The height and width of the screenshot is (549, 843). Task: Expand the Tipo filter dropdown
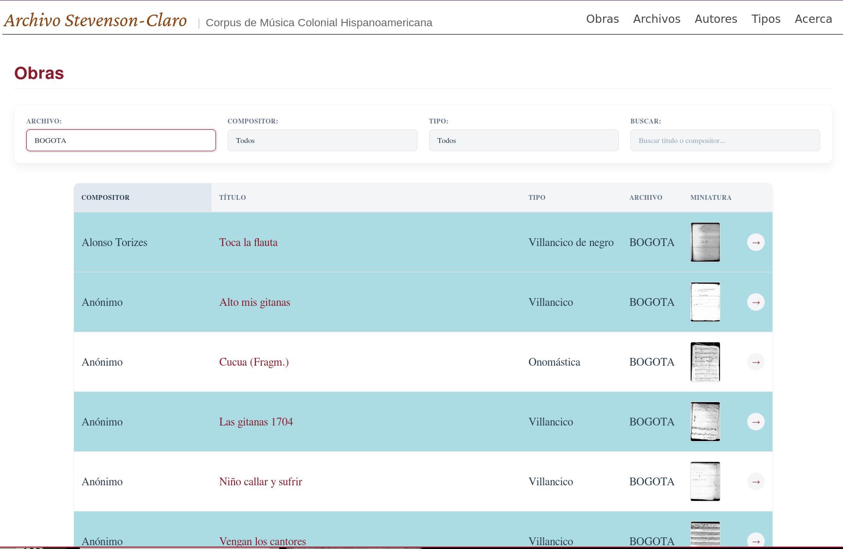[523, 141]
